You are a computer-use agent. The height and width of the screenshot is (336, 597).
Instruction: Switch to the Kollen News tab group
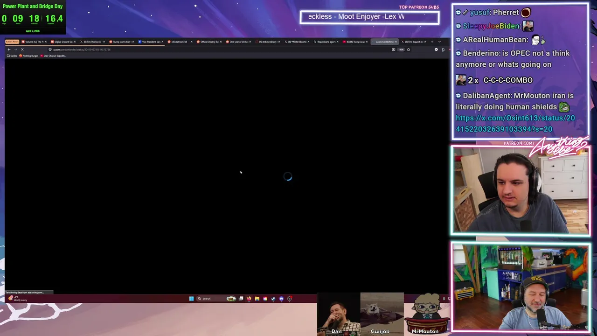[12, 42]
